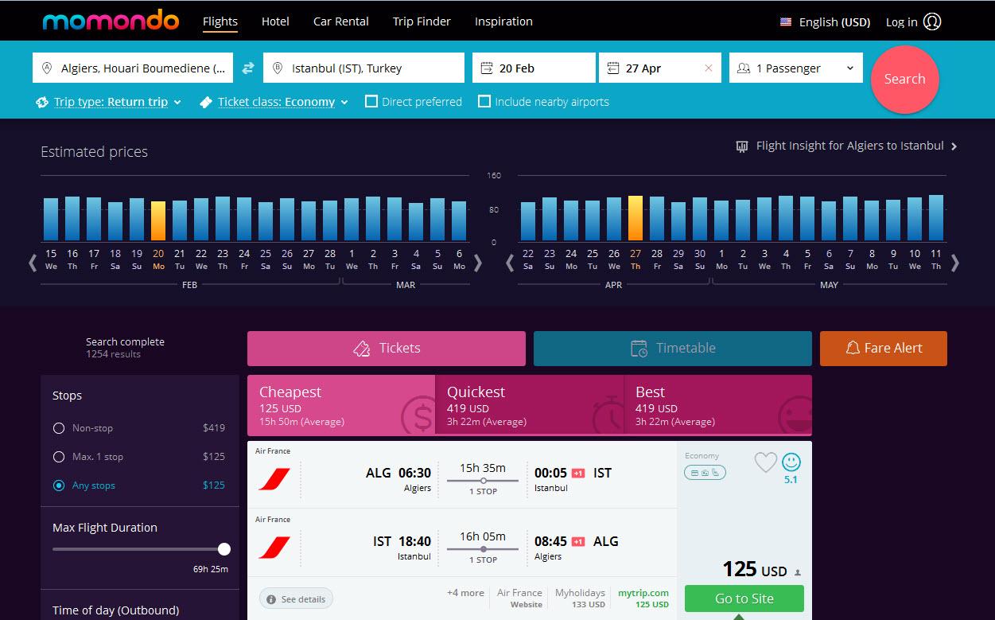Select the orange 27 Apr price bar
The image size is (995, 620).
click(x=635, y=217)
